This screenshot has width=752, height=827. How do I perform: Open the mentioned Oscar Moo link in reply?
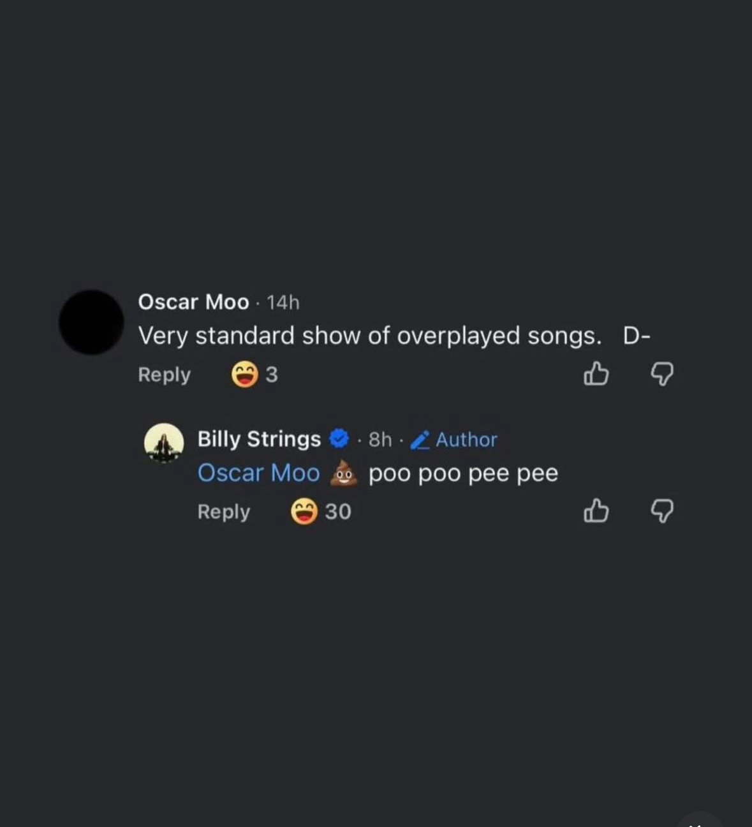(x=258, y=473)
